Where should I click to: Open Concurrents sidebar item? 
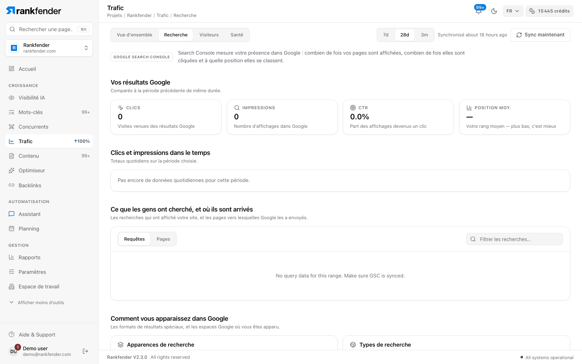[49, 127]
